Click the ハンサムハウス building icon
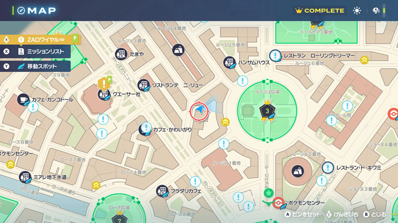 pos(229,63)
